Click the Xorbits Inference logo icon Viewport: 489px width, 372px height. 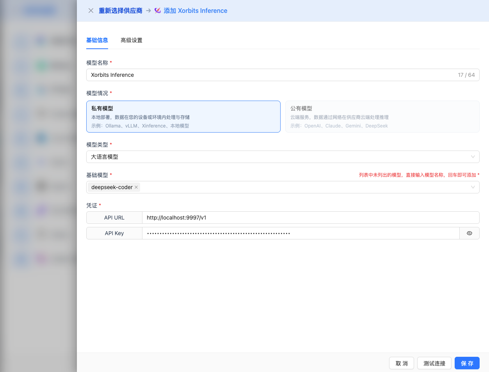point(158,11)
